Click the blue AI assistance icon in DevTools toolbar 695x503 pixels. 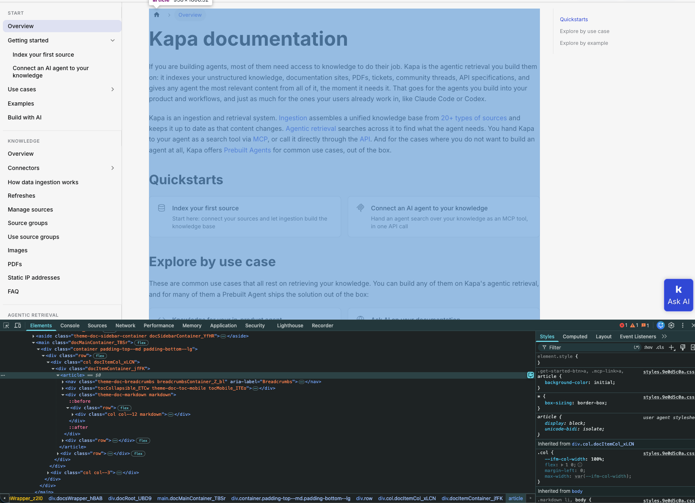point(661,325)
